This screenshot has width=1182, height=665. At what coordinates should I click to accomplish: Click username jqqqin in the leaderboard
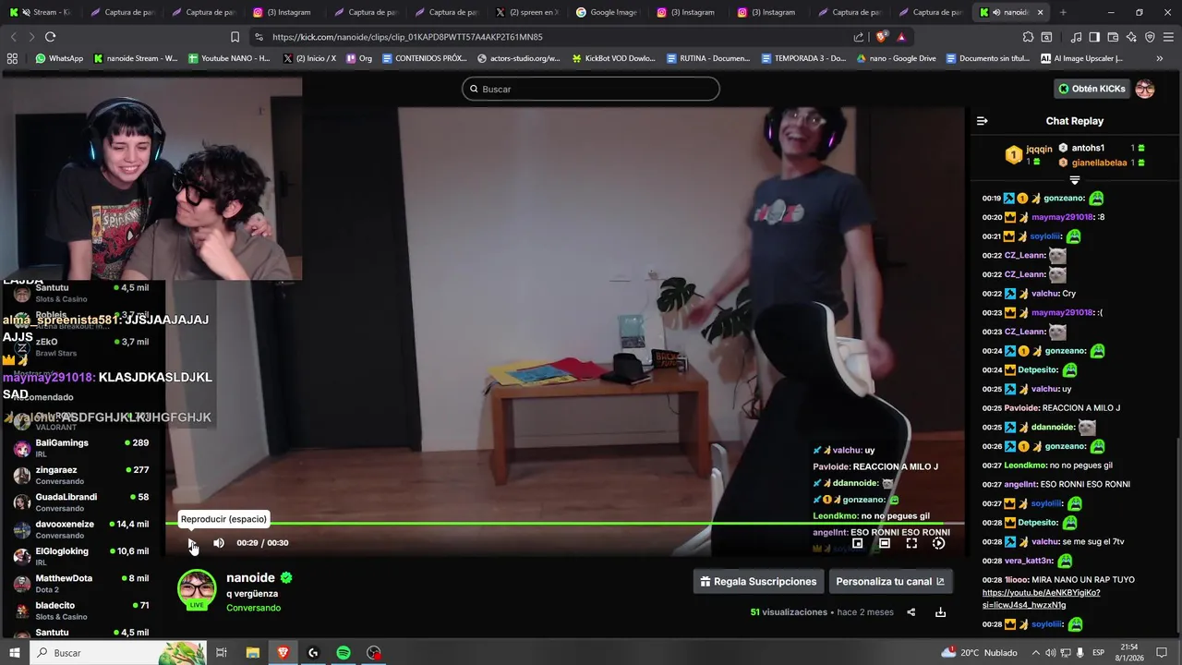tap(1039, 149)
